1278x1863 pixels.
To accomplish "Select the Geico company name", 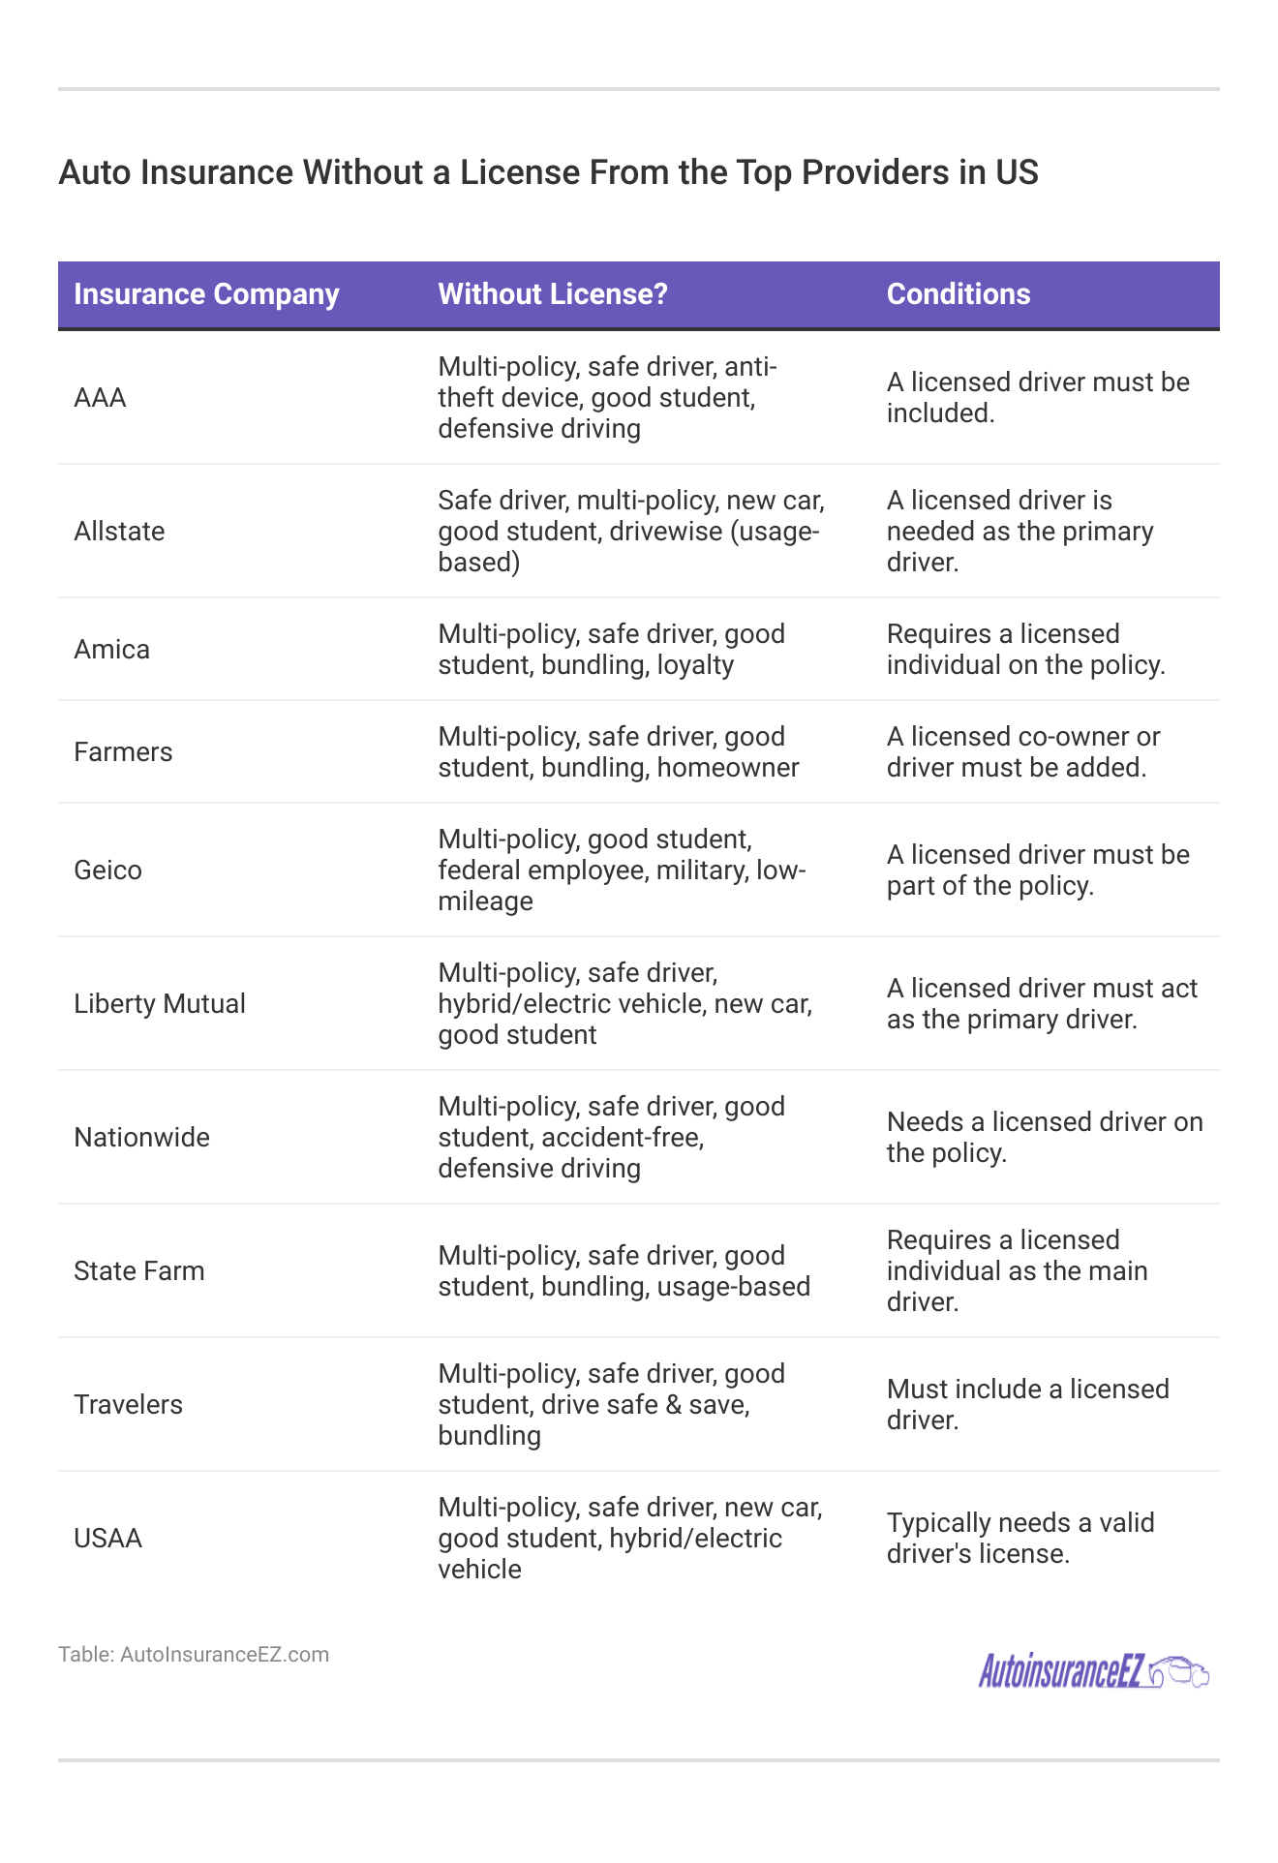I will (x=107, y=870).
